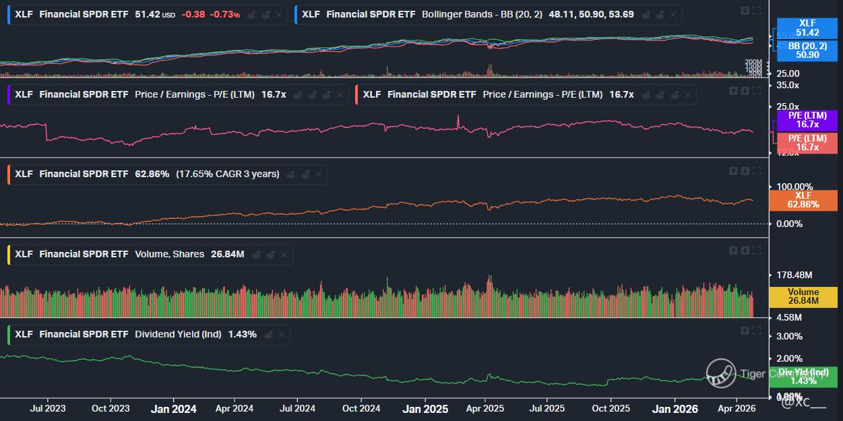
Task: Remove the XLF price series with its X
Action: coord(279,14)
